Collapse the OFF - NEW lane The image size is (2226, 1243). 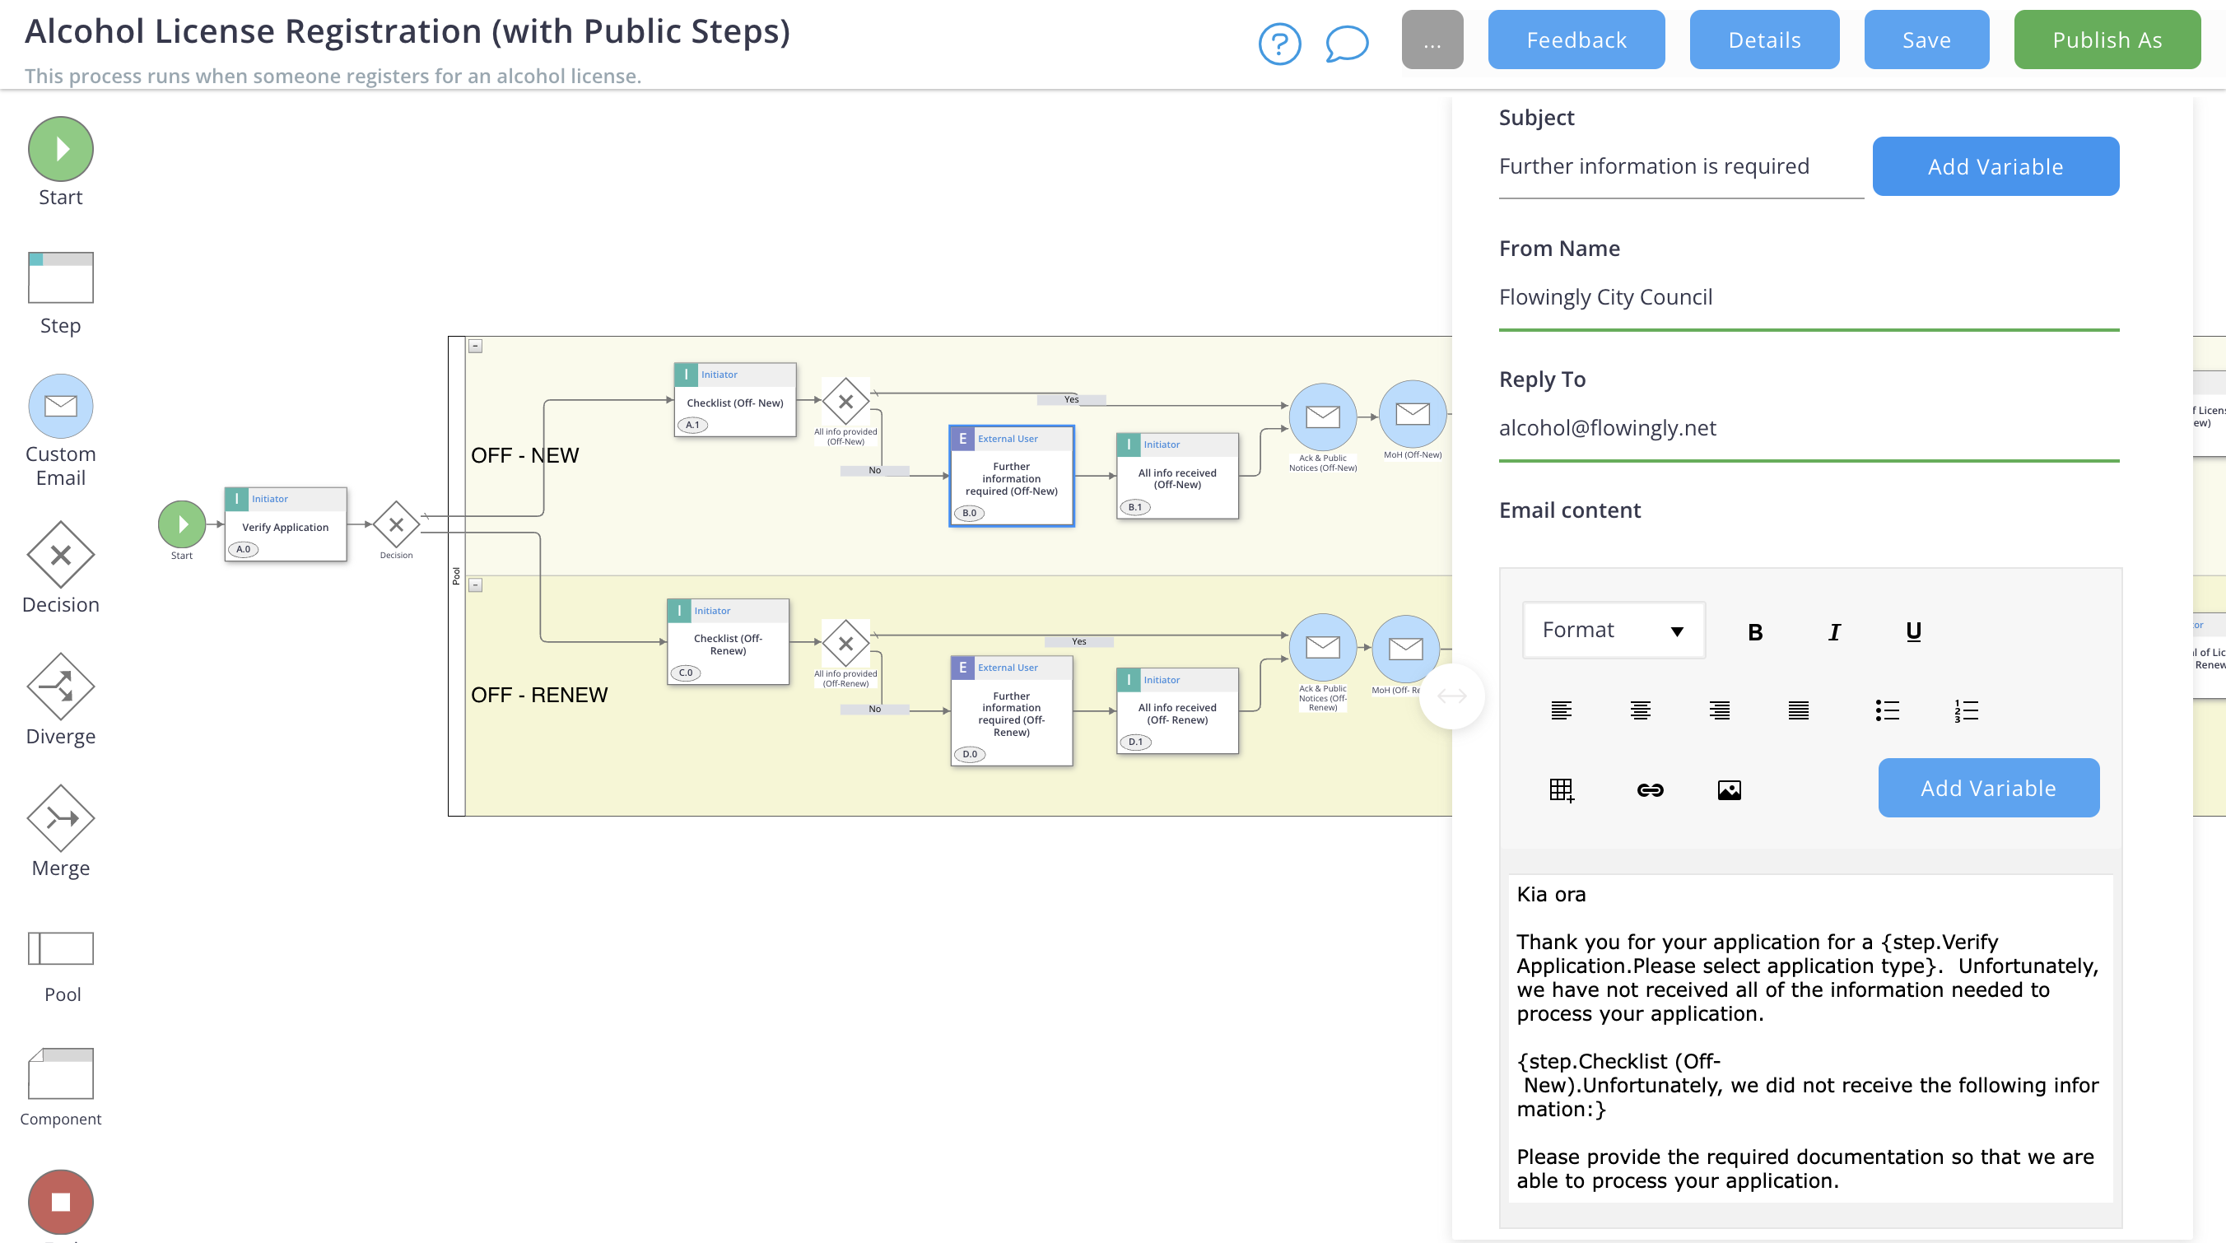pos(475,347)
